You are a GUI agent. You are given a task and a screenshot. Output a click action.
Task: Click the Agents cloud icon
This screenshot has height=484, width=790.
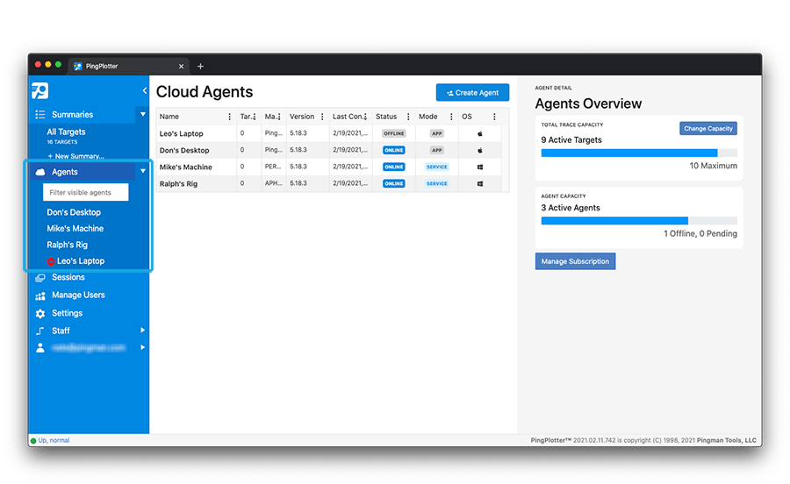tap(40, 172)
